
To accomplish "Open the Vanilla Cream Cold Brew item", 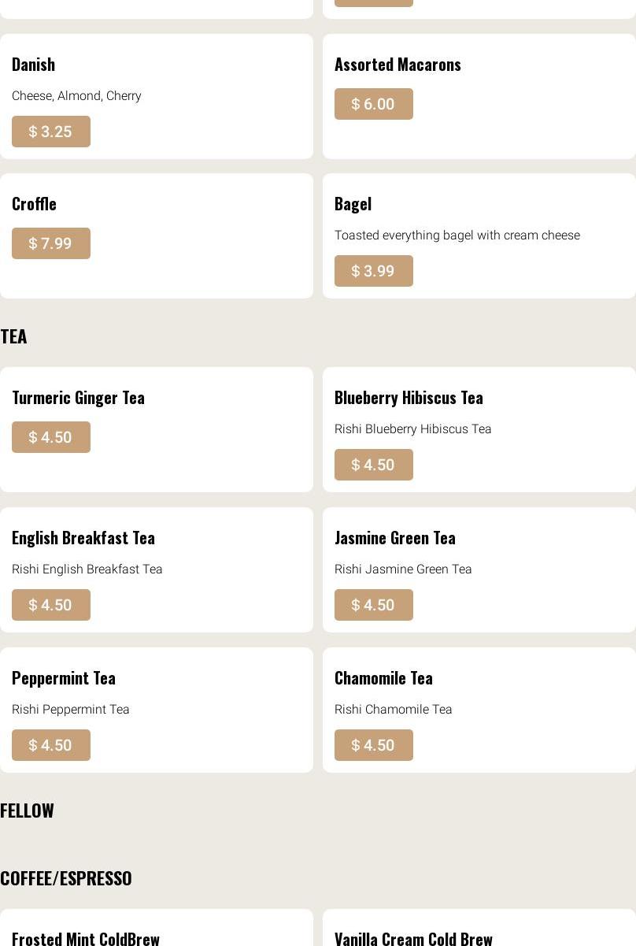I will (413, 937).
